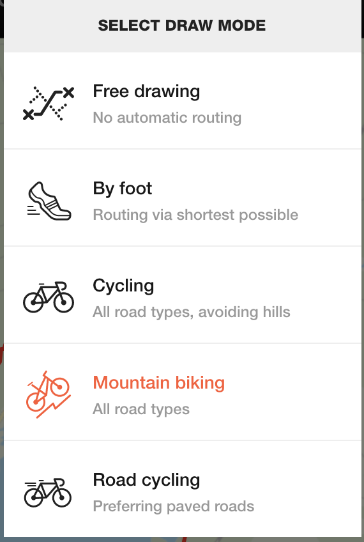
Task: Switch to Cycling draw mode
Action: [x=123, y=286]
